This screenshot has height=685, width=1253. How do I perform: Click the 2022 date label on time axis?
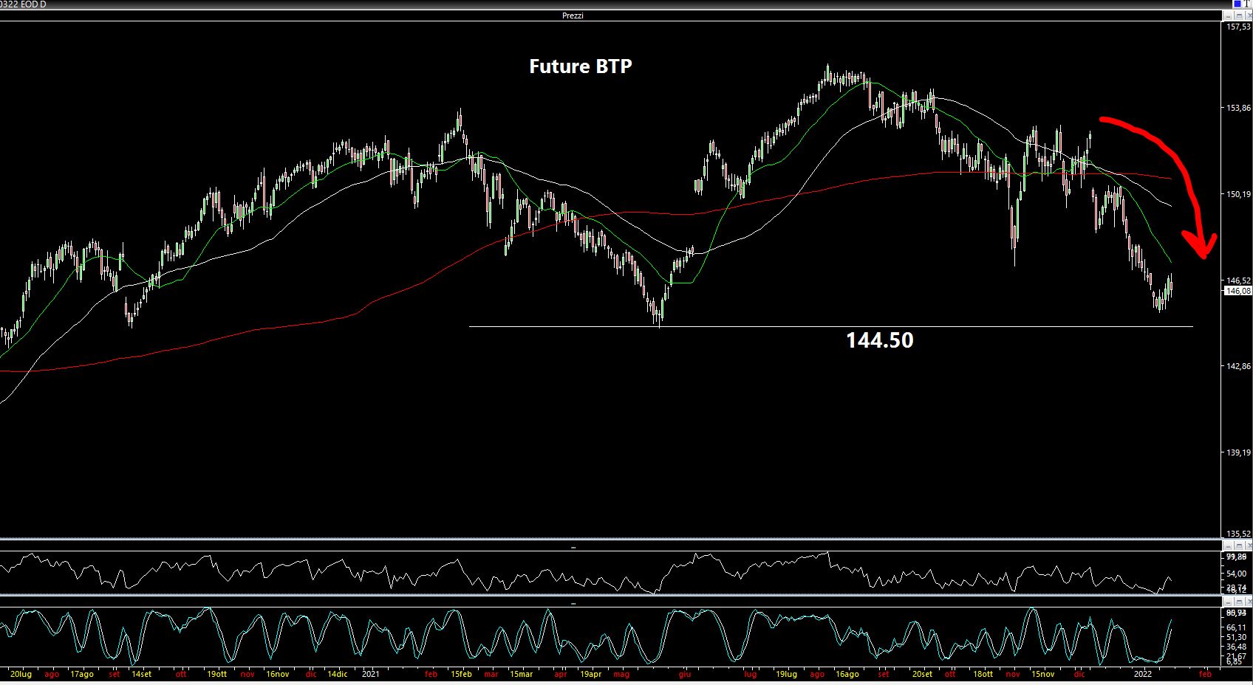1142,674
